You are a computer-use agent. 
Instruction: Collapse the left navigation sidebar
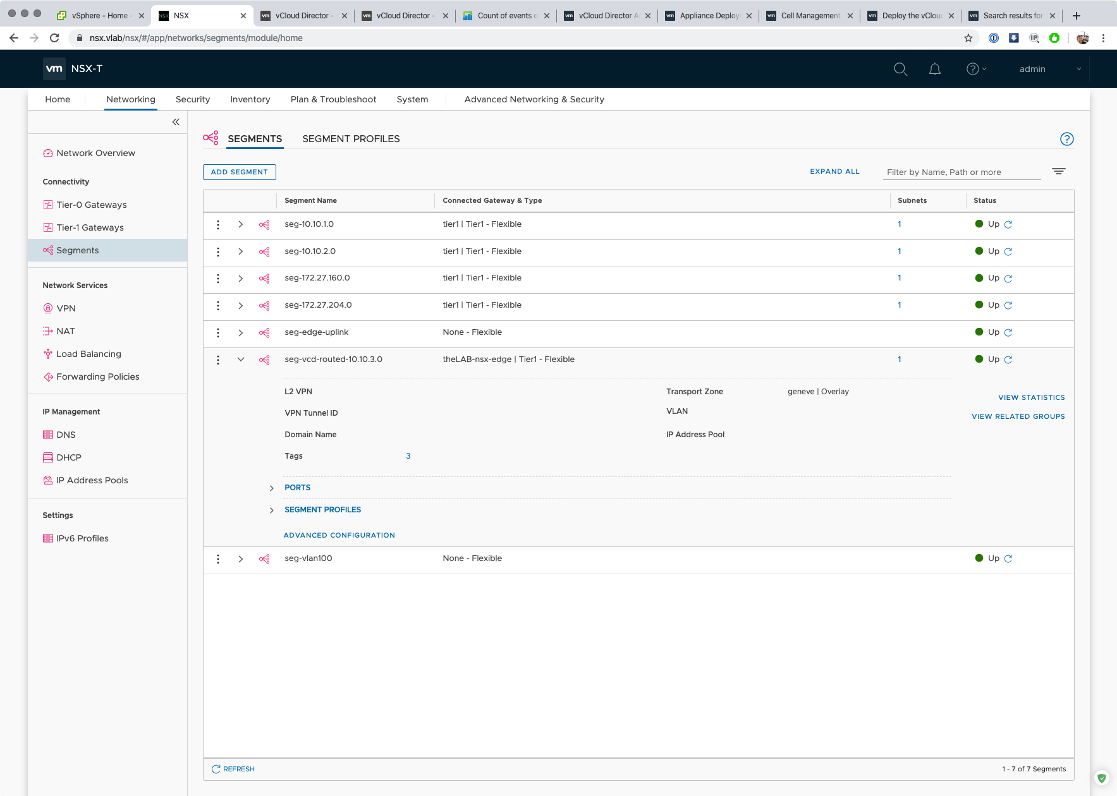176,122
